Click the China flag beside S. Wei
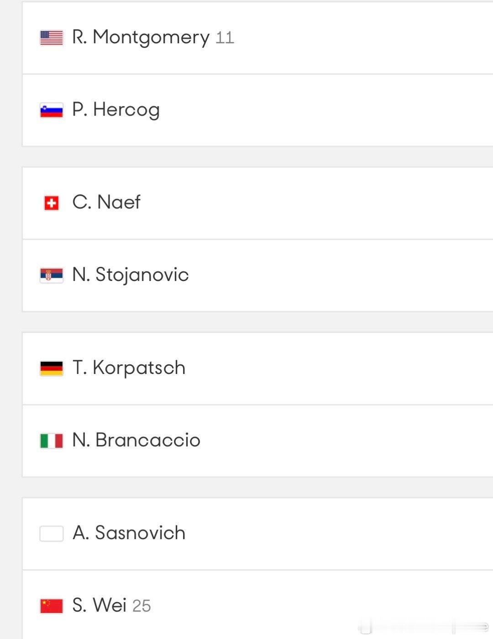The width and height of the screenshot is (493, 639). point(52,606)
